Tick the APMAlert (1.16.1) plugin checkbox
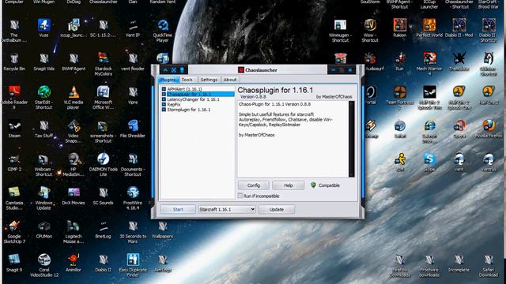The height and width of the screenshot is (284, 506). (x=164, y=89)
